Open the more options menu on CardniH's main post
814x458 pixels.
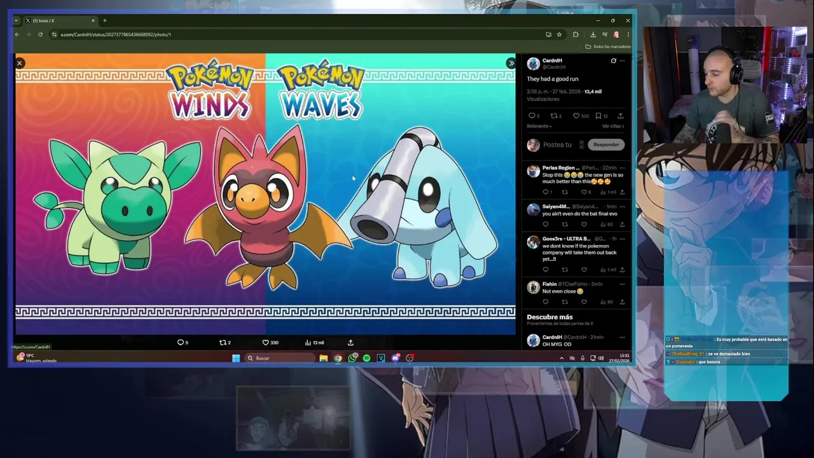622,60
